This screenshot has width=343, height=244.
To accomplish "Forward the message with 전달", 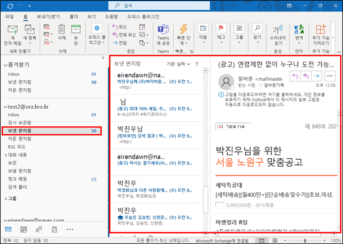I will click(119, 43).
